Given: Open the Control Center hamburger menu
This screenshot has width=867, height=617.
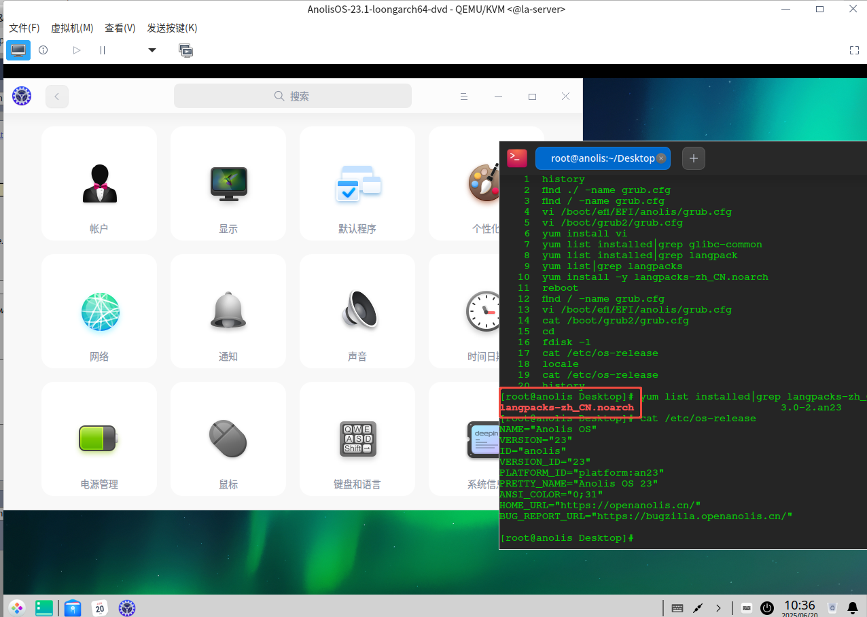Looking at the screenshot, I should tap(464, 96).
